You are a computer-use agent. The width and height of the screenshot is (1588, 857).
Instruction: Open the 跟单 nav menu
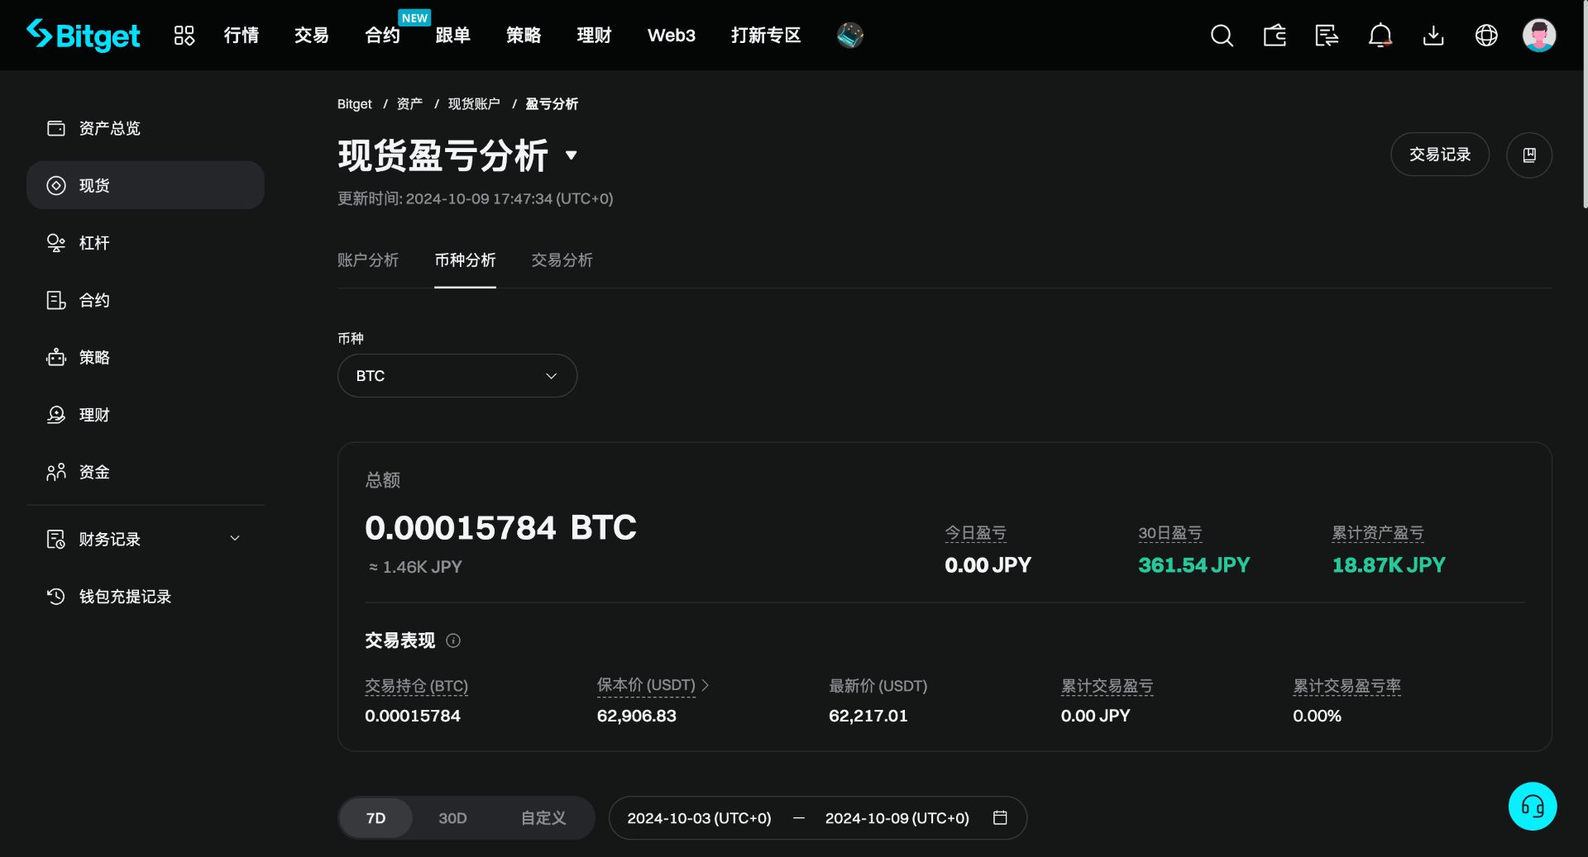pos(453,35)
